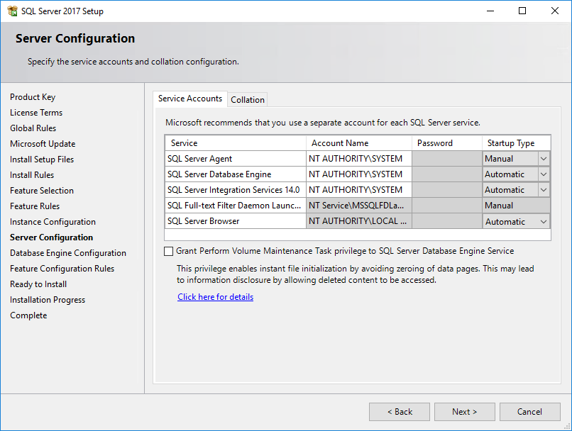
Task: Click Password field for SQL Server Agent
Action: pyautogui.click(x=447, y=159)
